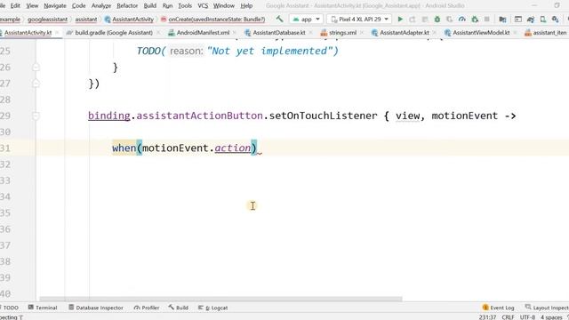Open the Code menu

[79, 6]
